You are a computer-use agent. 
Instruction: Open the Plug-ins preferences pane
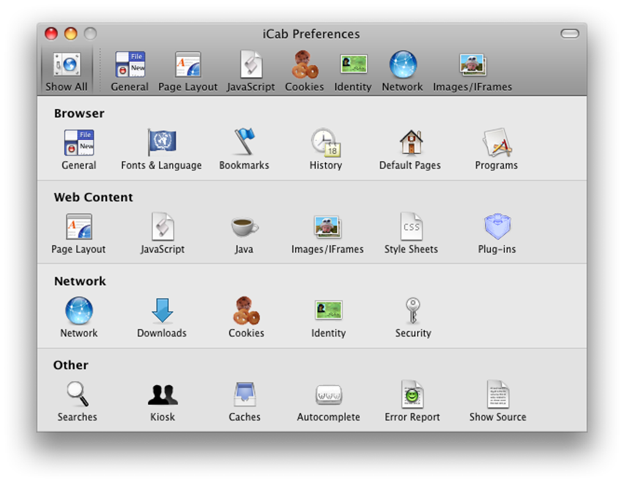click(497, 234)
